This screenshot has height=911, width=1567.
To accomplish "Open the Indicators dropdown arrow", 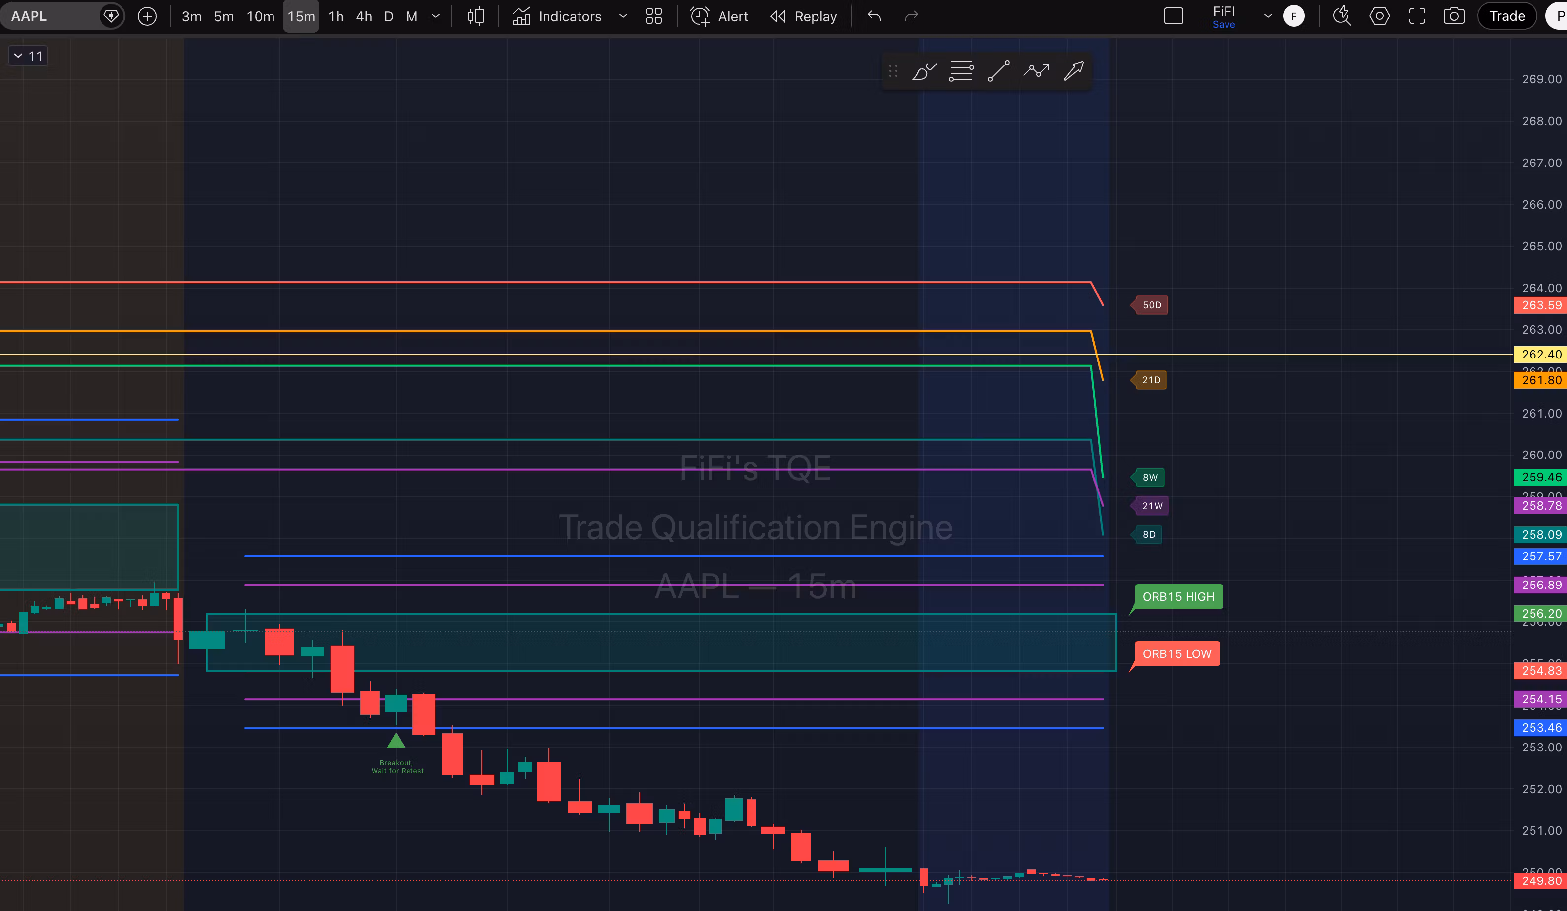I will coord(624,16).
